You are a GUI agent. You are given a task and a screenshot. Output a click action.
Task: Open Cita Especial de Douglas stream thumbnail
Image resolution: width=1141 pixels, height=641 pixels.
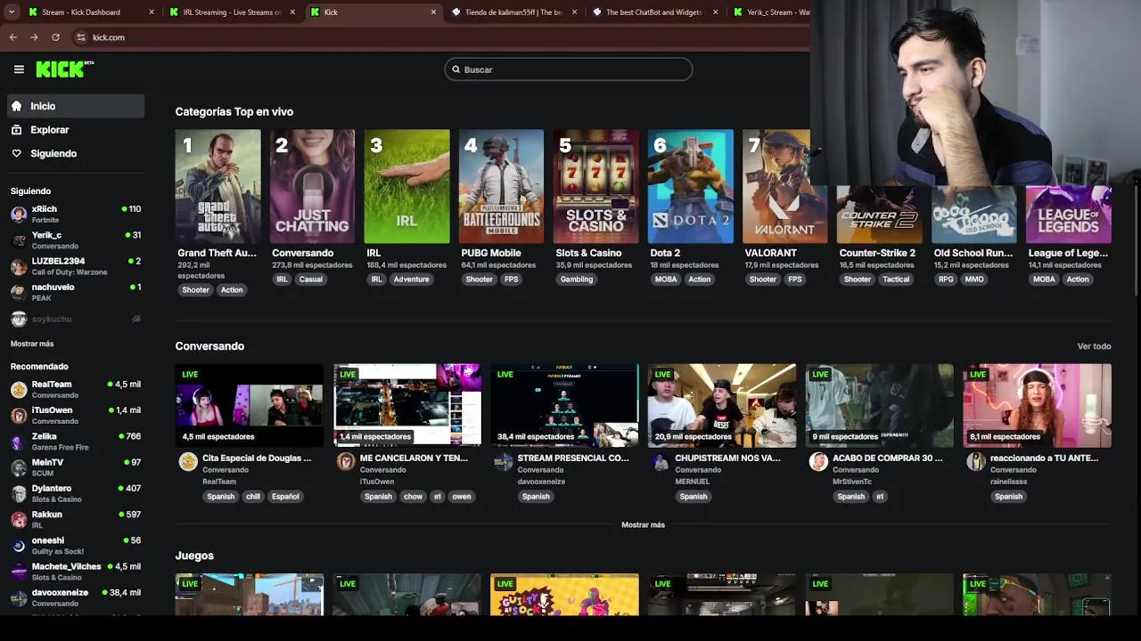point(250,405)
